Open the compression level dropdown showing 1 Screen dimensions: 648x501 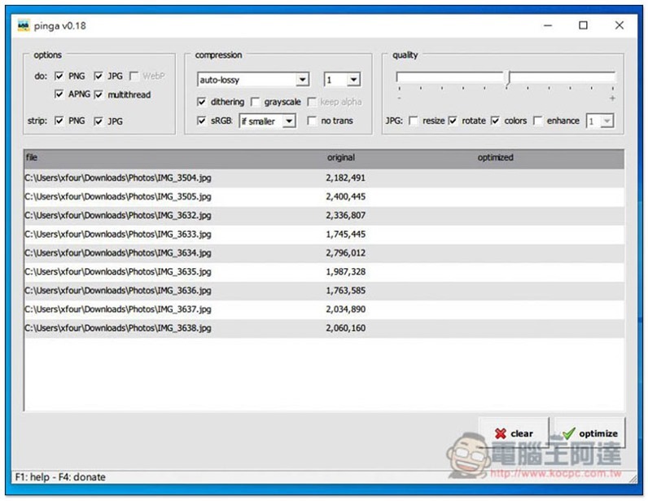[342, 80]
